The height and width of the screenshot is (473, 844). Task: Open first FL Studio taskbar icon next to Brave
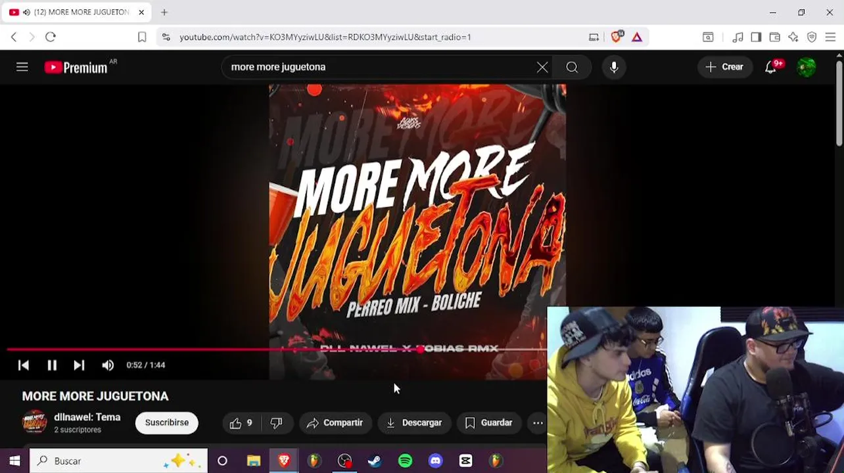[x=314, y=461]
